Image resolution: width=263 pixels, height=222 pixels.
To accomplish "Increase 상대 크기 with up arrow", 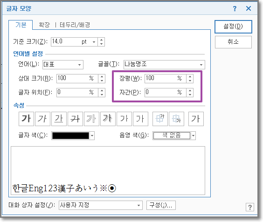I will pos(102,77).
